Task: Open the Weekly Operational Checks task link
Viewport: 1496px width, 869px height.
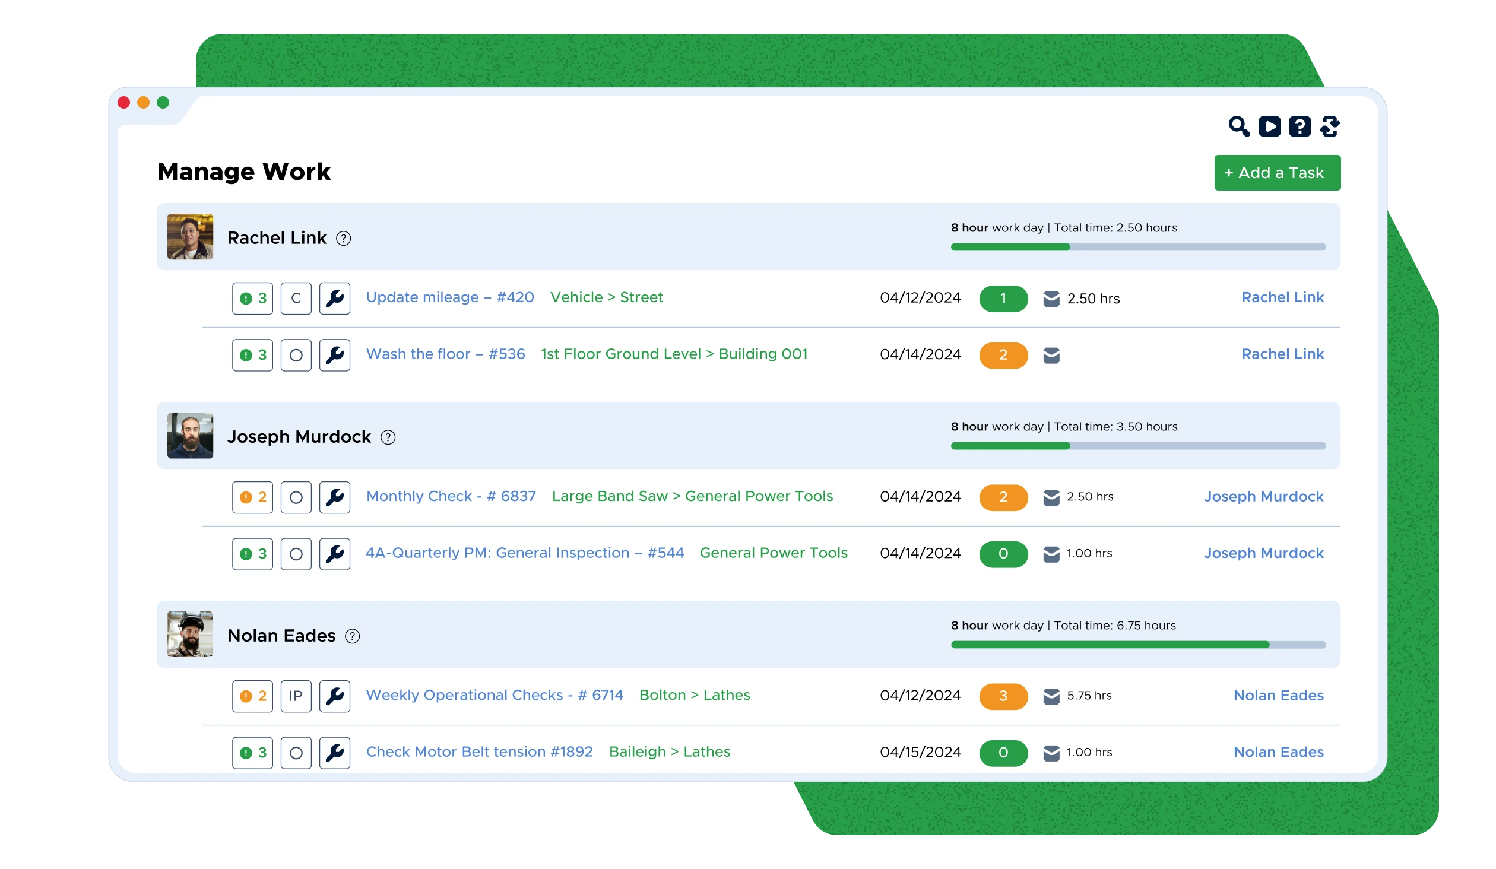Action: (x=495, y=695)
